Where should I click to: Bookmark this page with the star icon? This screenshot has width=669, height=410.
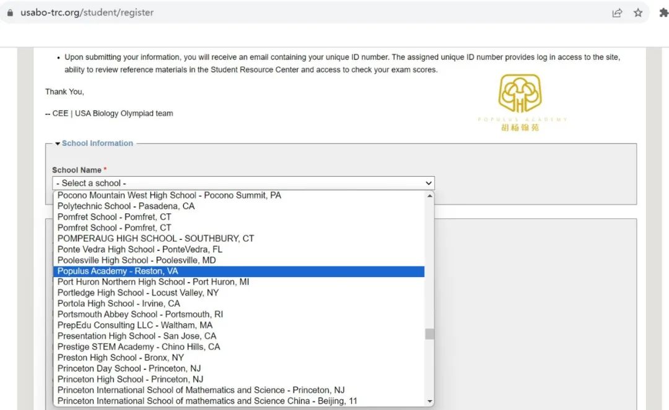tap(638, 13)
